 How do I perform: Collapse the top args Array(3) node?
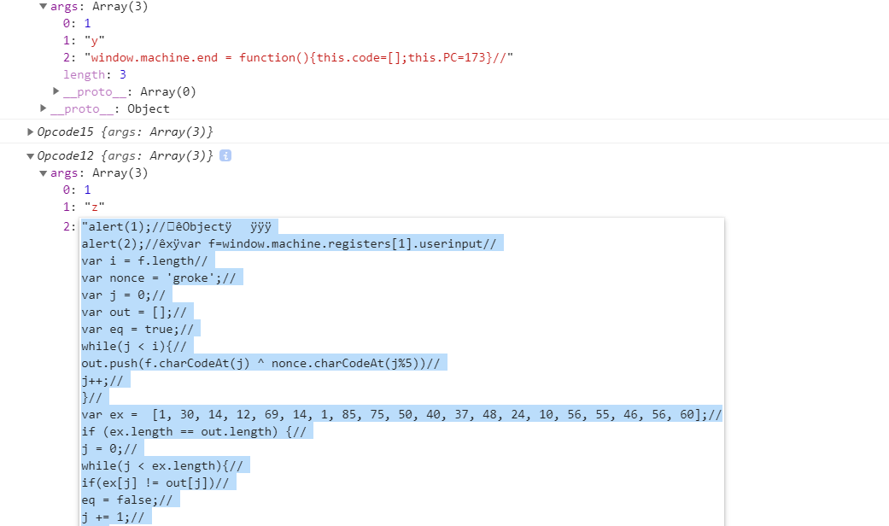43,6
